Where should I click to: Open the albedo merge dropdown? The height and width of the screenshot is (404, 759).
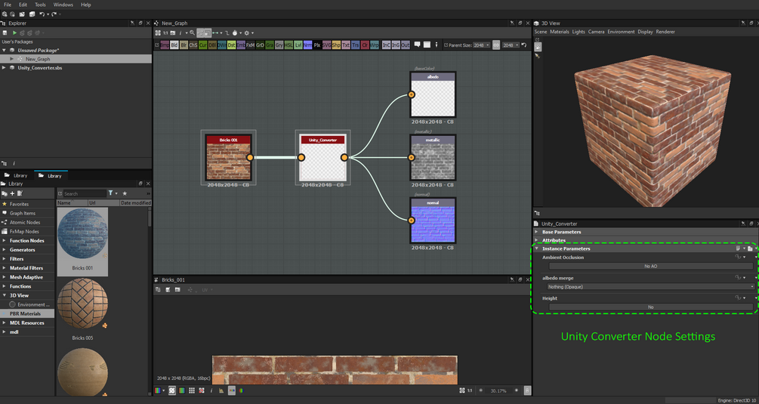[x=649, y=287]
